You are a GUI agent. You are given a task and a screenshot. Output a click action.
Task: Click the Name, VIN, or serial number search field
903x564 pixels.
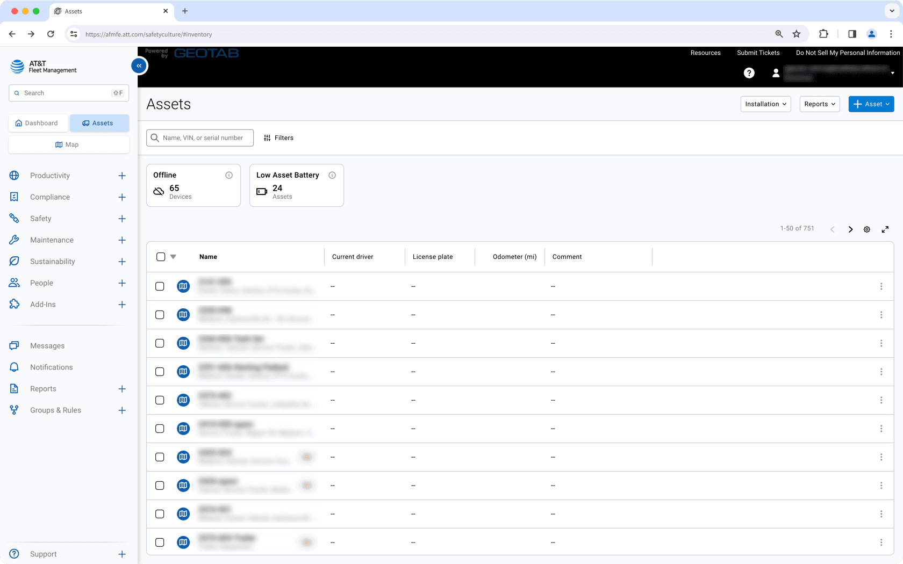coord(200,138)
